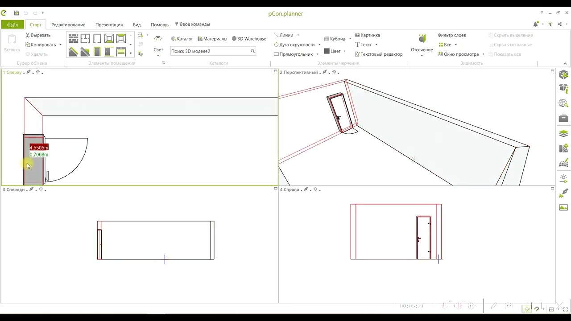Switch to the Редактирование tab
The image size is (571, 321).
tap(68, 25)
